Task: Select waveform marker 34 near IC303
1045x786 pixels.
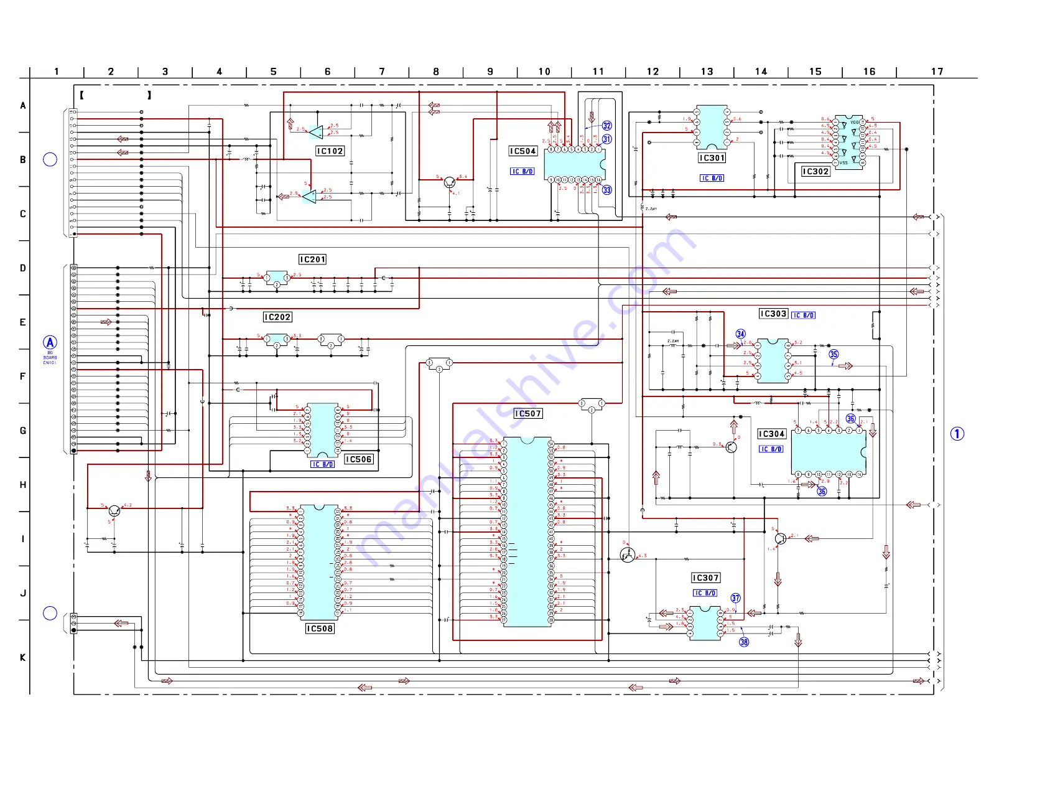Action: tap(741, 334)
